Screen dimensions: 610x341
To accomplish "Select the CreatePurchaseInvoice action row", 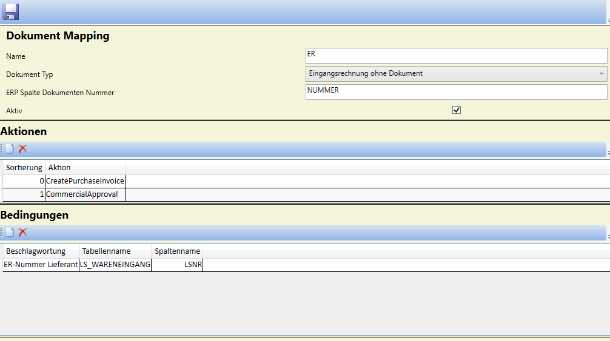I will point(85,181).
